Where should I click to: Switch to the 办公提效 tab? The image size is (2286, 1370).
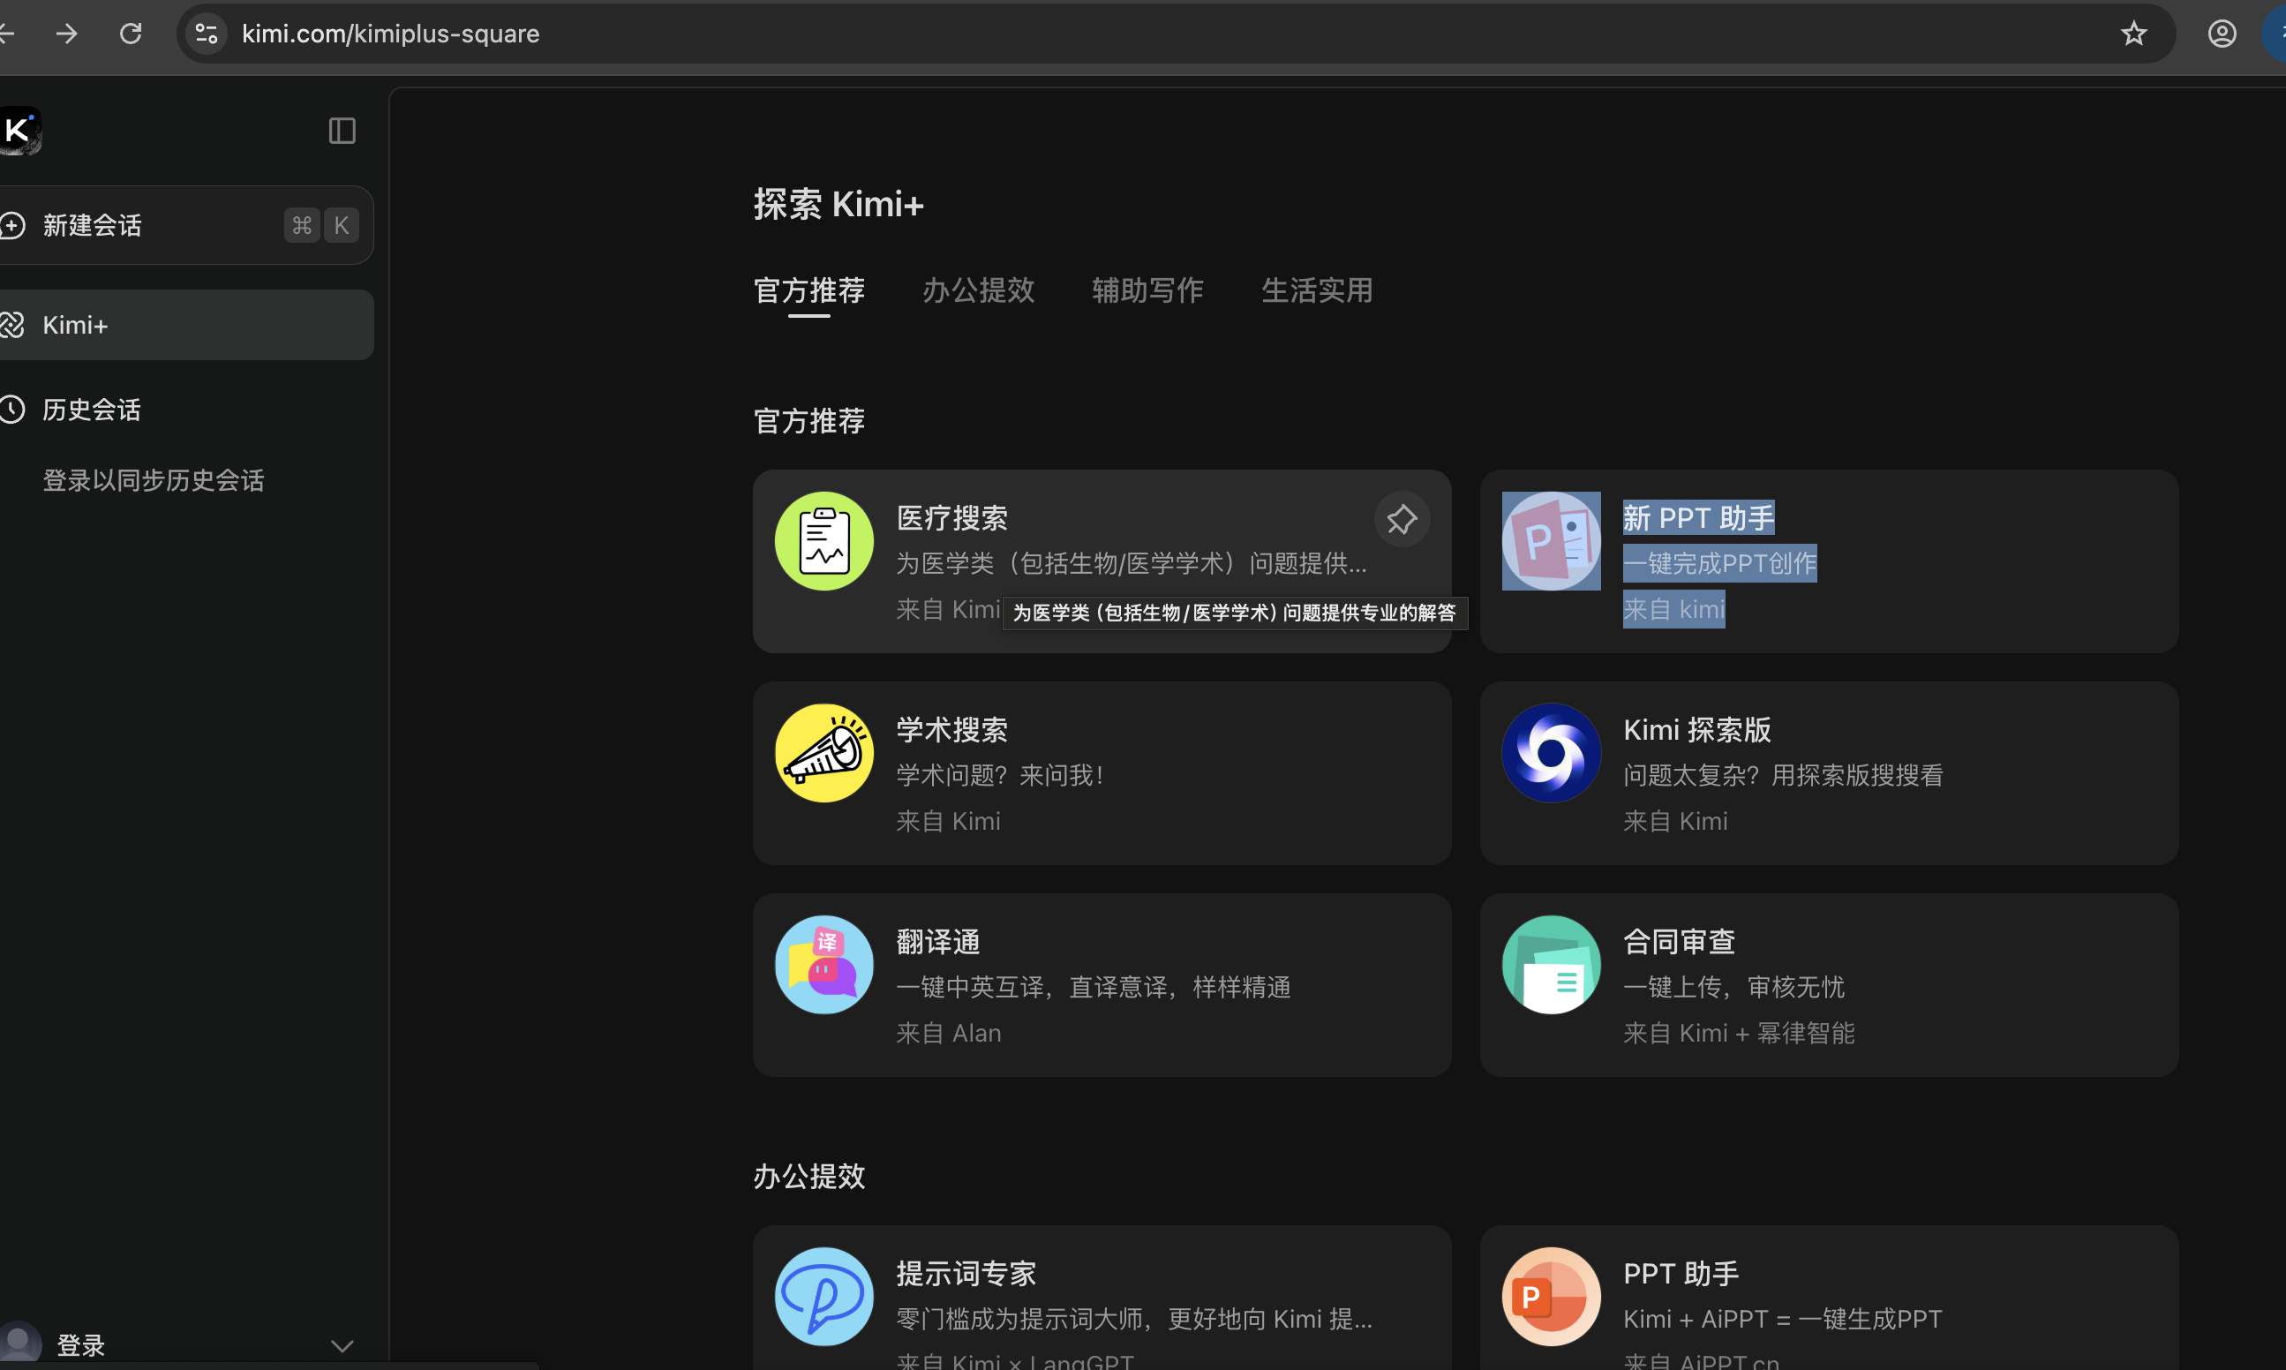[x=978, y=290]
